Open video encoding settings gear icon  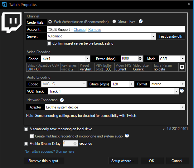(182, 67)
